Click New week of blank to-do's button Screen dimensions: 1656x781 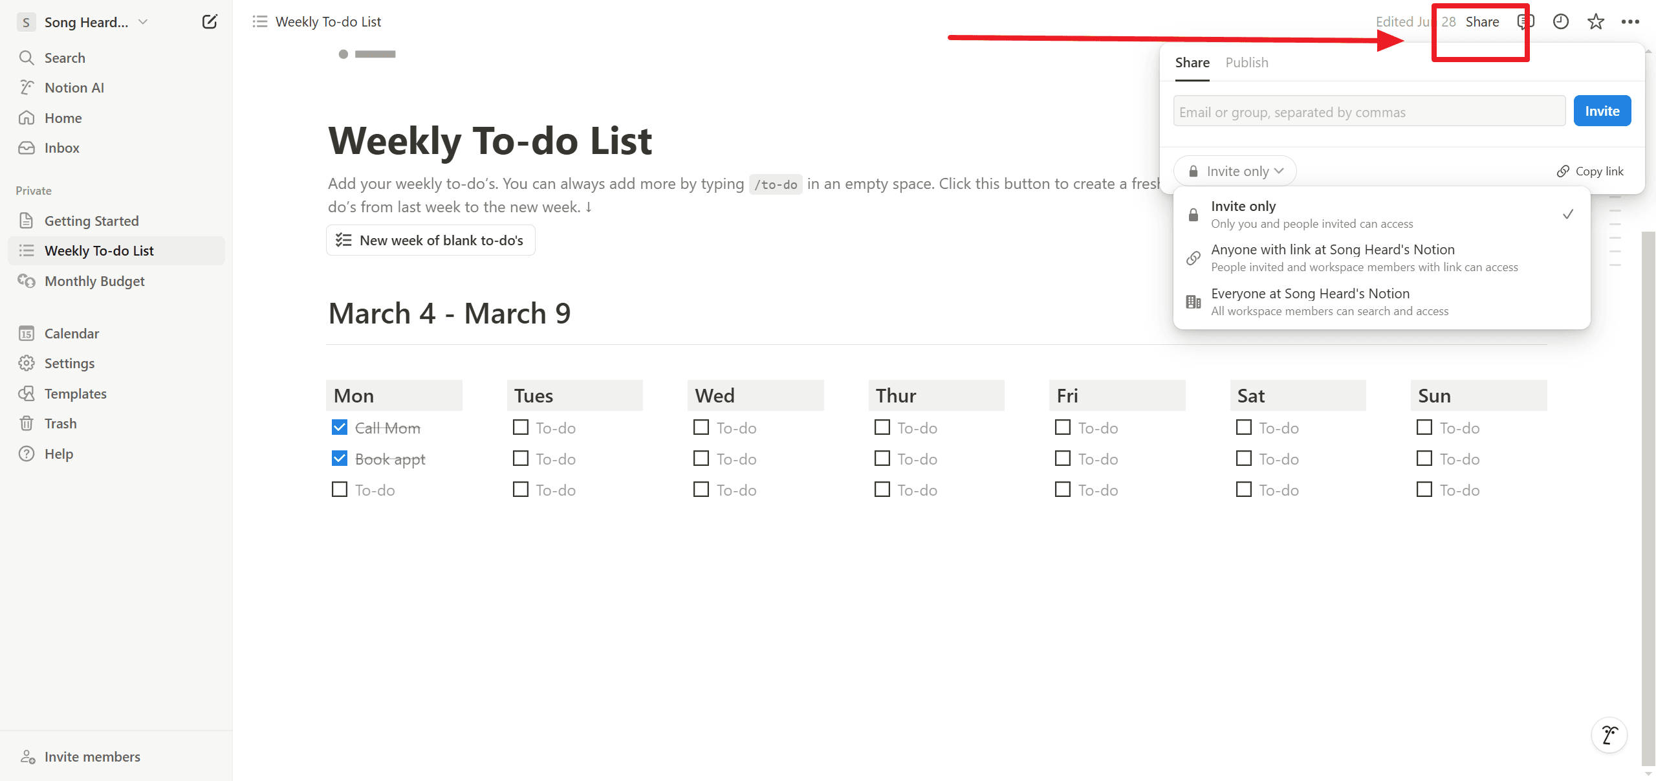pyautogui.click(x=430, y=240)
